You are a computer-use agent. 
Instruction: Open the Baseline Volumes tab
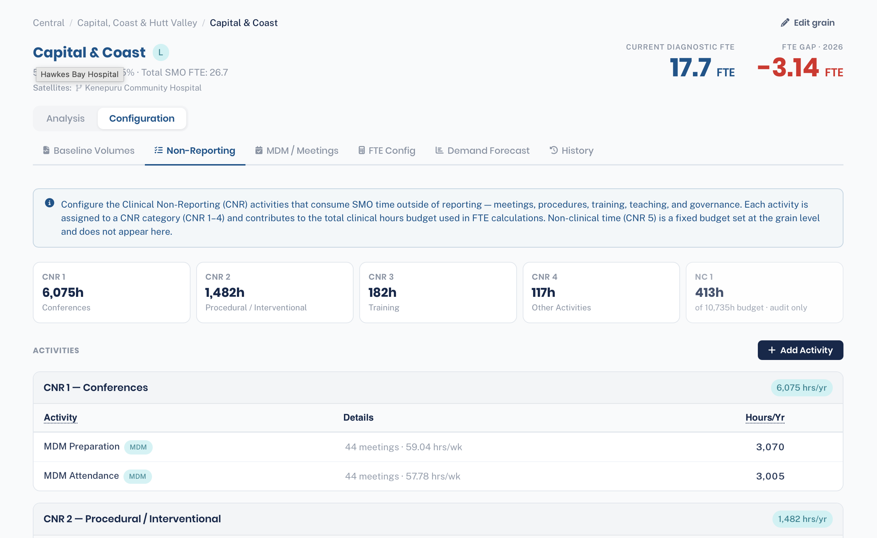click(89, 151)
